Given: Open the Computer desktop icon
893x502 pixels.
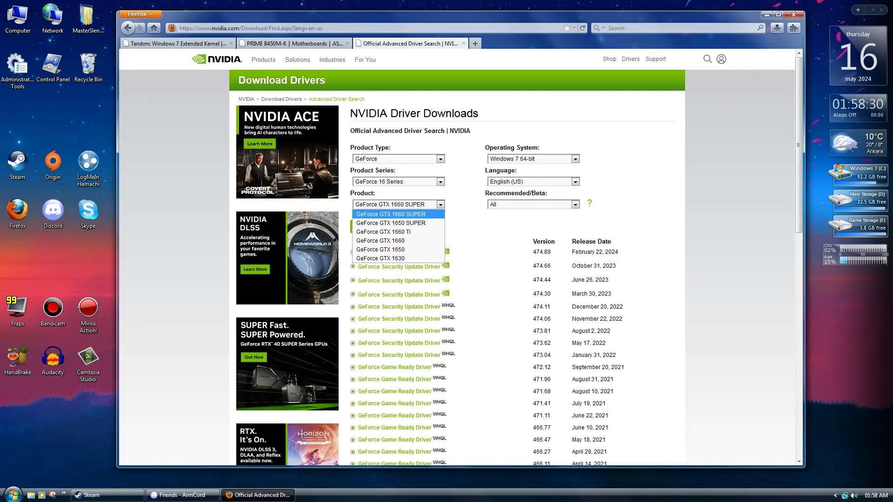Looking at the screenshot, I should click(17, 19).
